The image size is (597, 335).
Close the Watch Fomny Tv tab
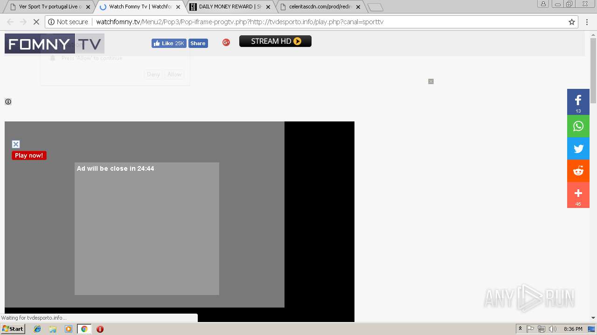pos(178,7)
